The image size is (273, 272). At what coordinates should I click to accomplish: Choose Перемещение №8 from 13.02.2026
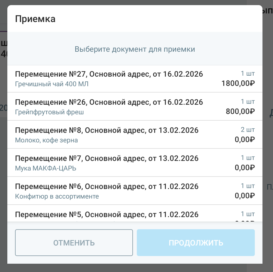(x=107, y=130)
